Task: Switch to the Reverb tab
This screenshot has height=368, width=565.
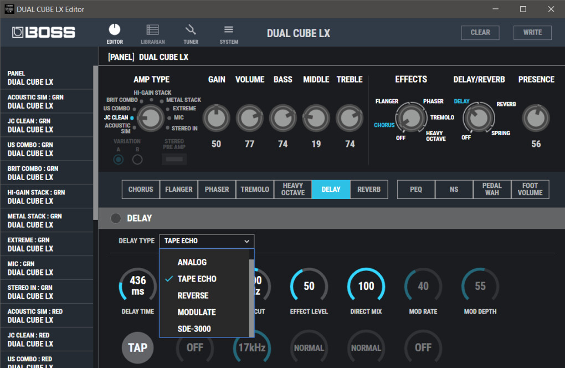Action: point(369,189)
